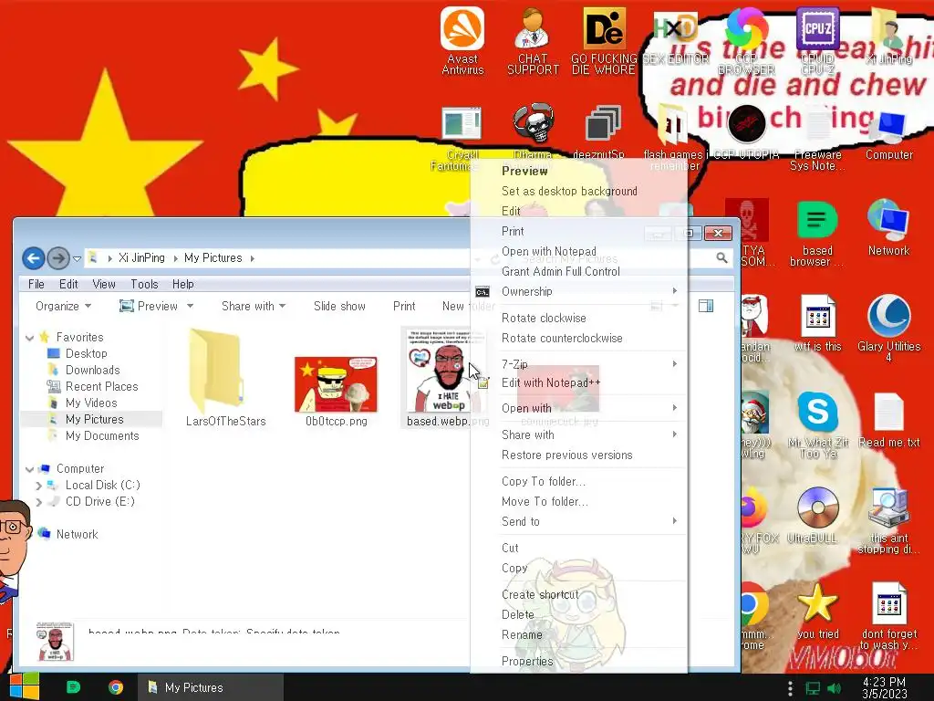This screenshot has width=934, height=701.
Task: Open the Share with toolbar dropdown
Action: [254, 306]
